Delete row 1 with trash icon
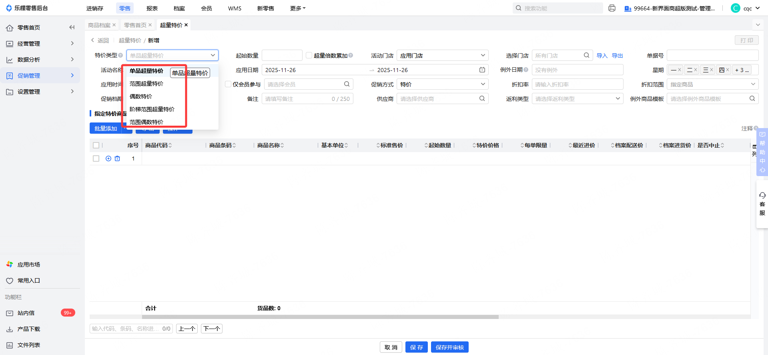 click(117, 158)
